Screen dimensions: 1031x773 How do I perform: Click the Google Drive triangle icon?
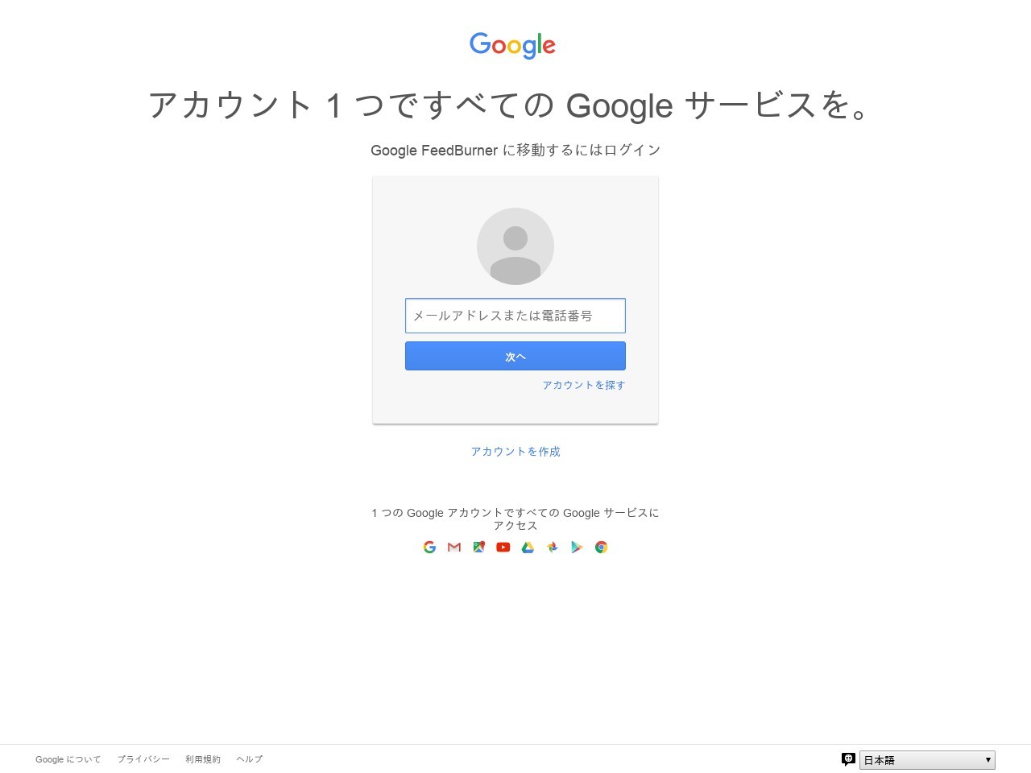pos(528,547)
